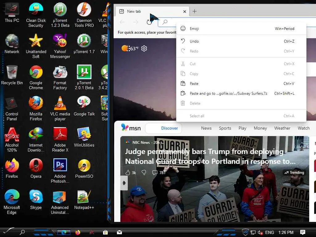Open Unattended Soft star icon

pyautogui.click(x=36, y=46)
